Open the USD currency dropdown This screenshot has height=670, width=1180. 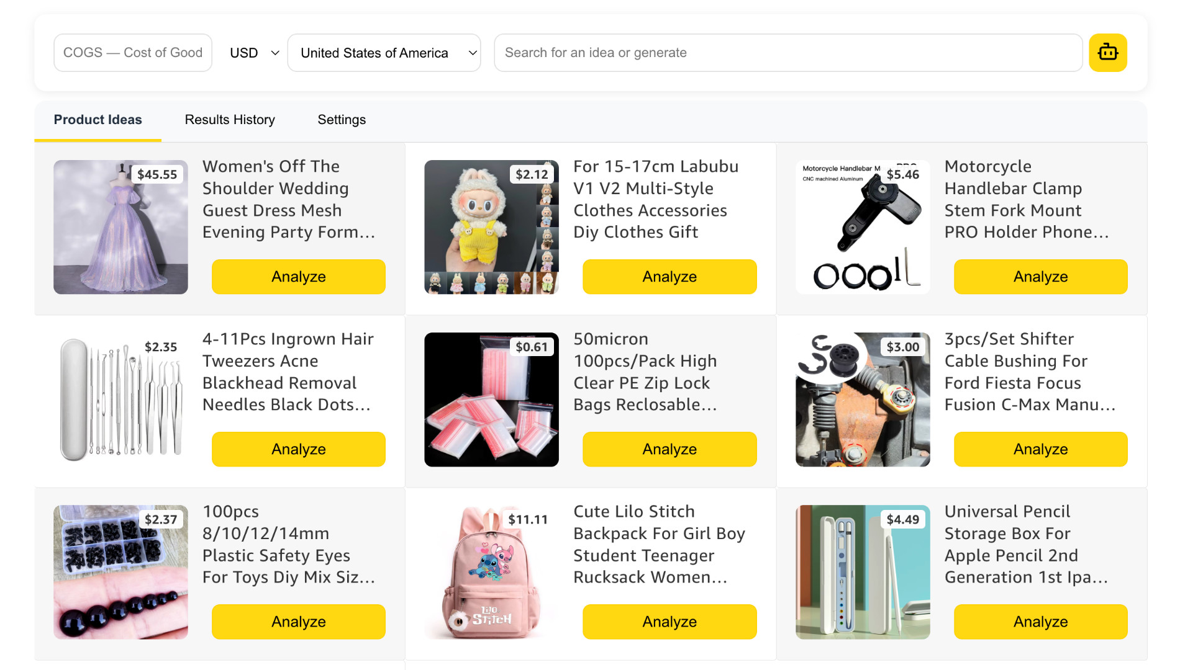click(252, 53)
